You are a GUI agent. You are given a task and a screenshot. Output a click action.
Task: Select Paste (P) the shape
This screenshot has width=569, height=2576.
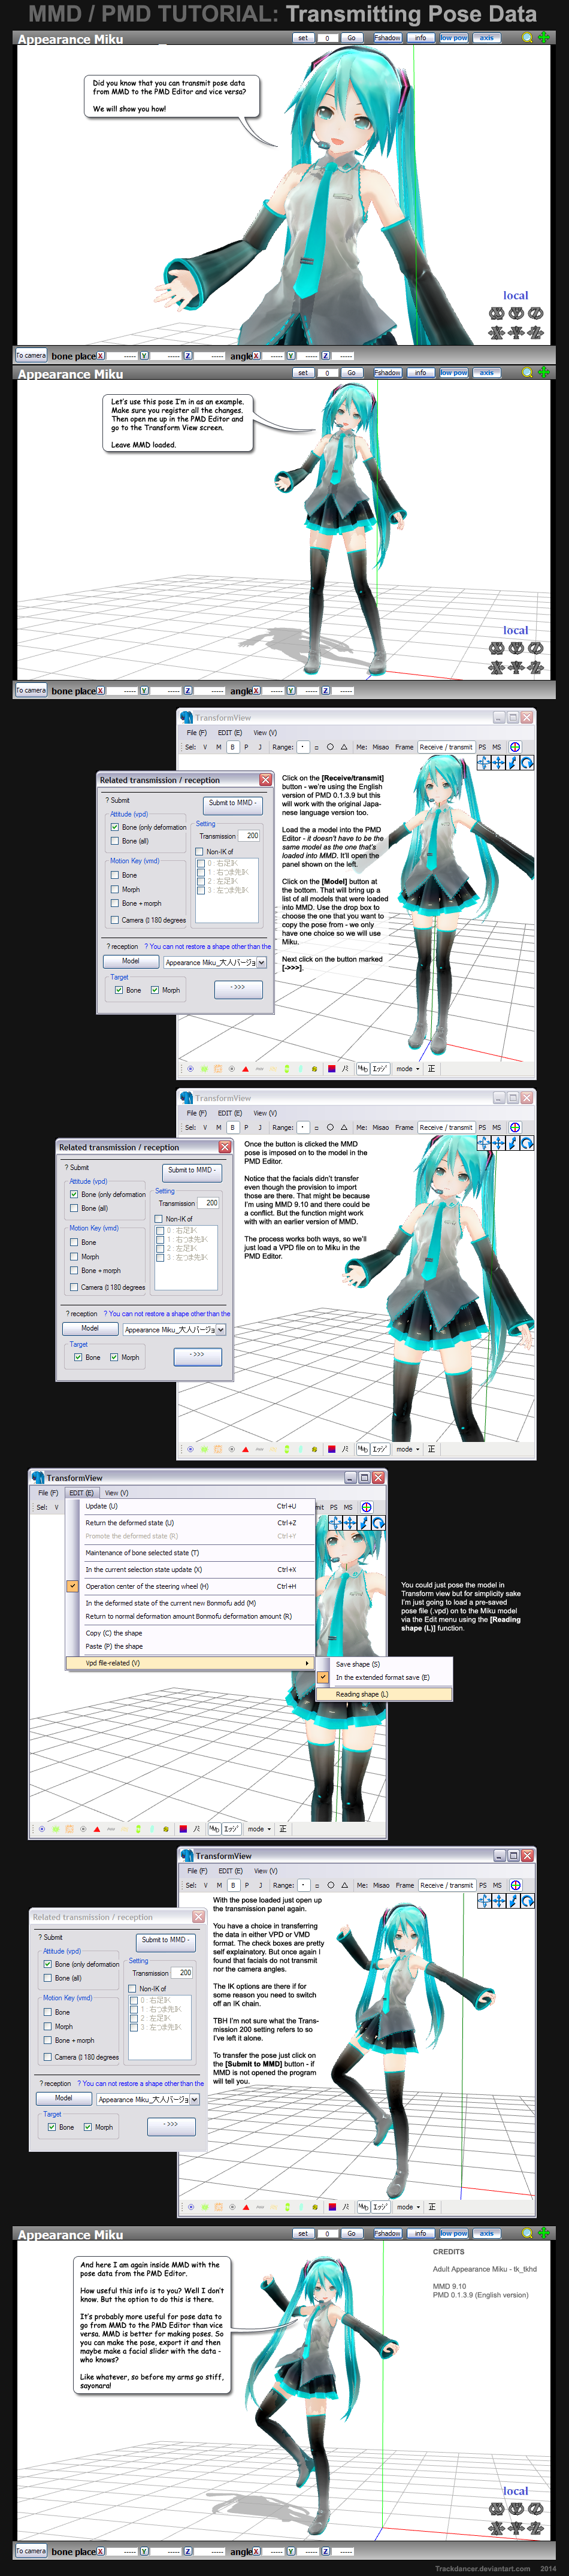coord(190,1646)
